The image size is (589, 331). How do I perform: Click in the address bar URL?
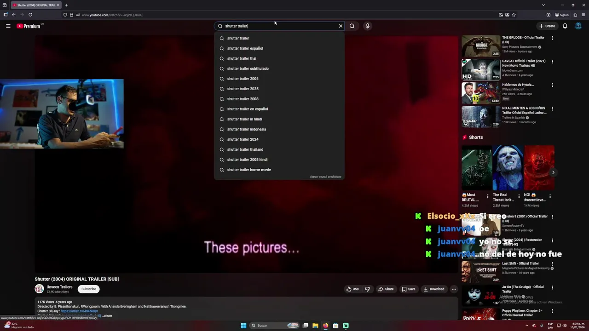click(x=112, y=15)
